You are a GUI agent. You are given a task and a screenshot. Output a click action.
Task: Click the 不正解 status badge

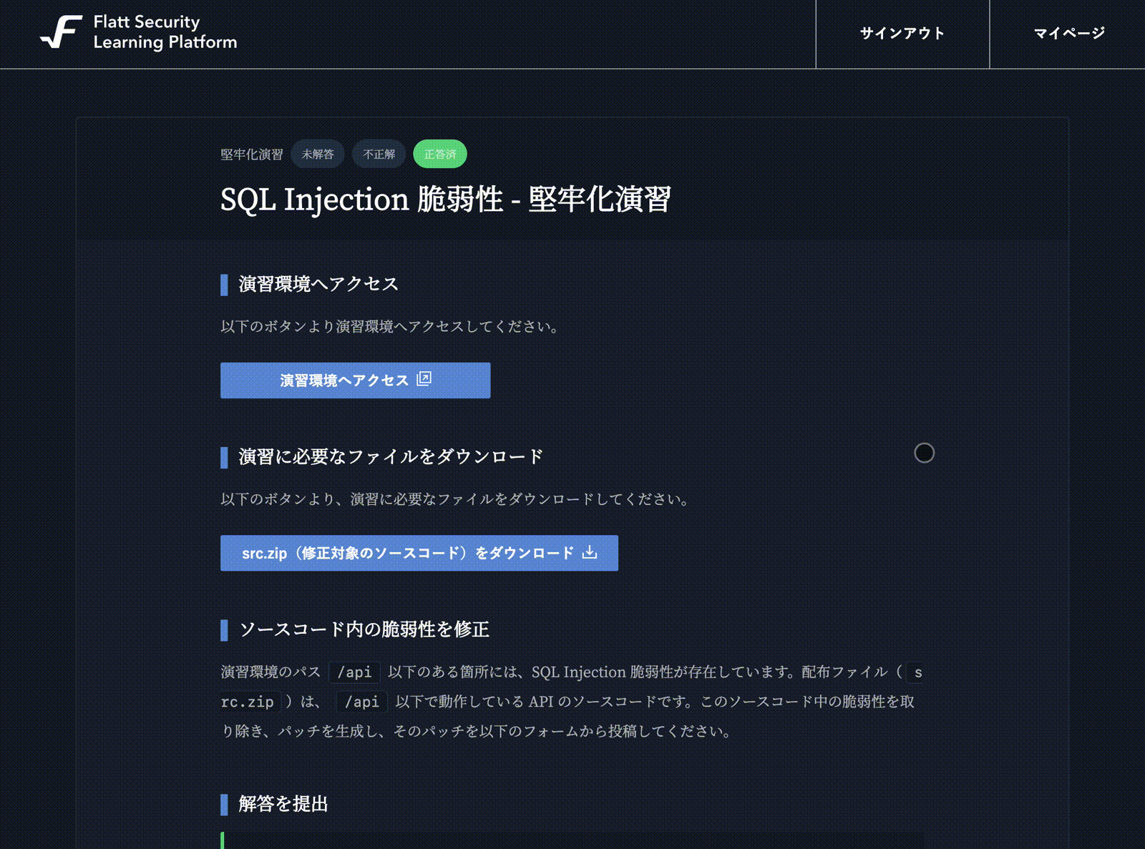click(x=379, y=154)
